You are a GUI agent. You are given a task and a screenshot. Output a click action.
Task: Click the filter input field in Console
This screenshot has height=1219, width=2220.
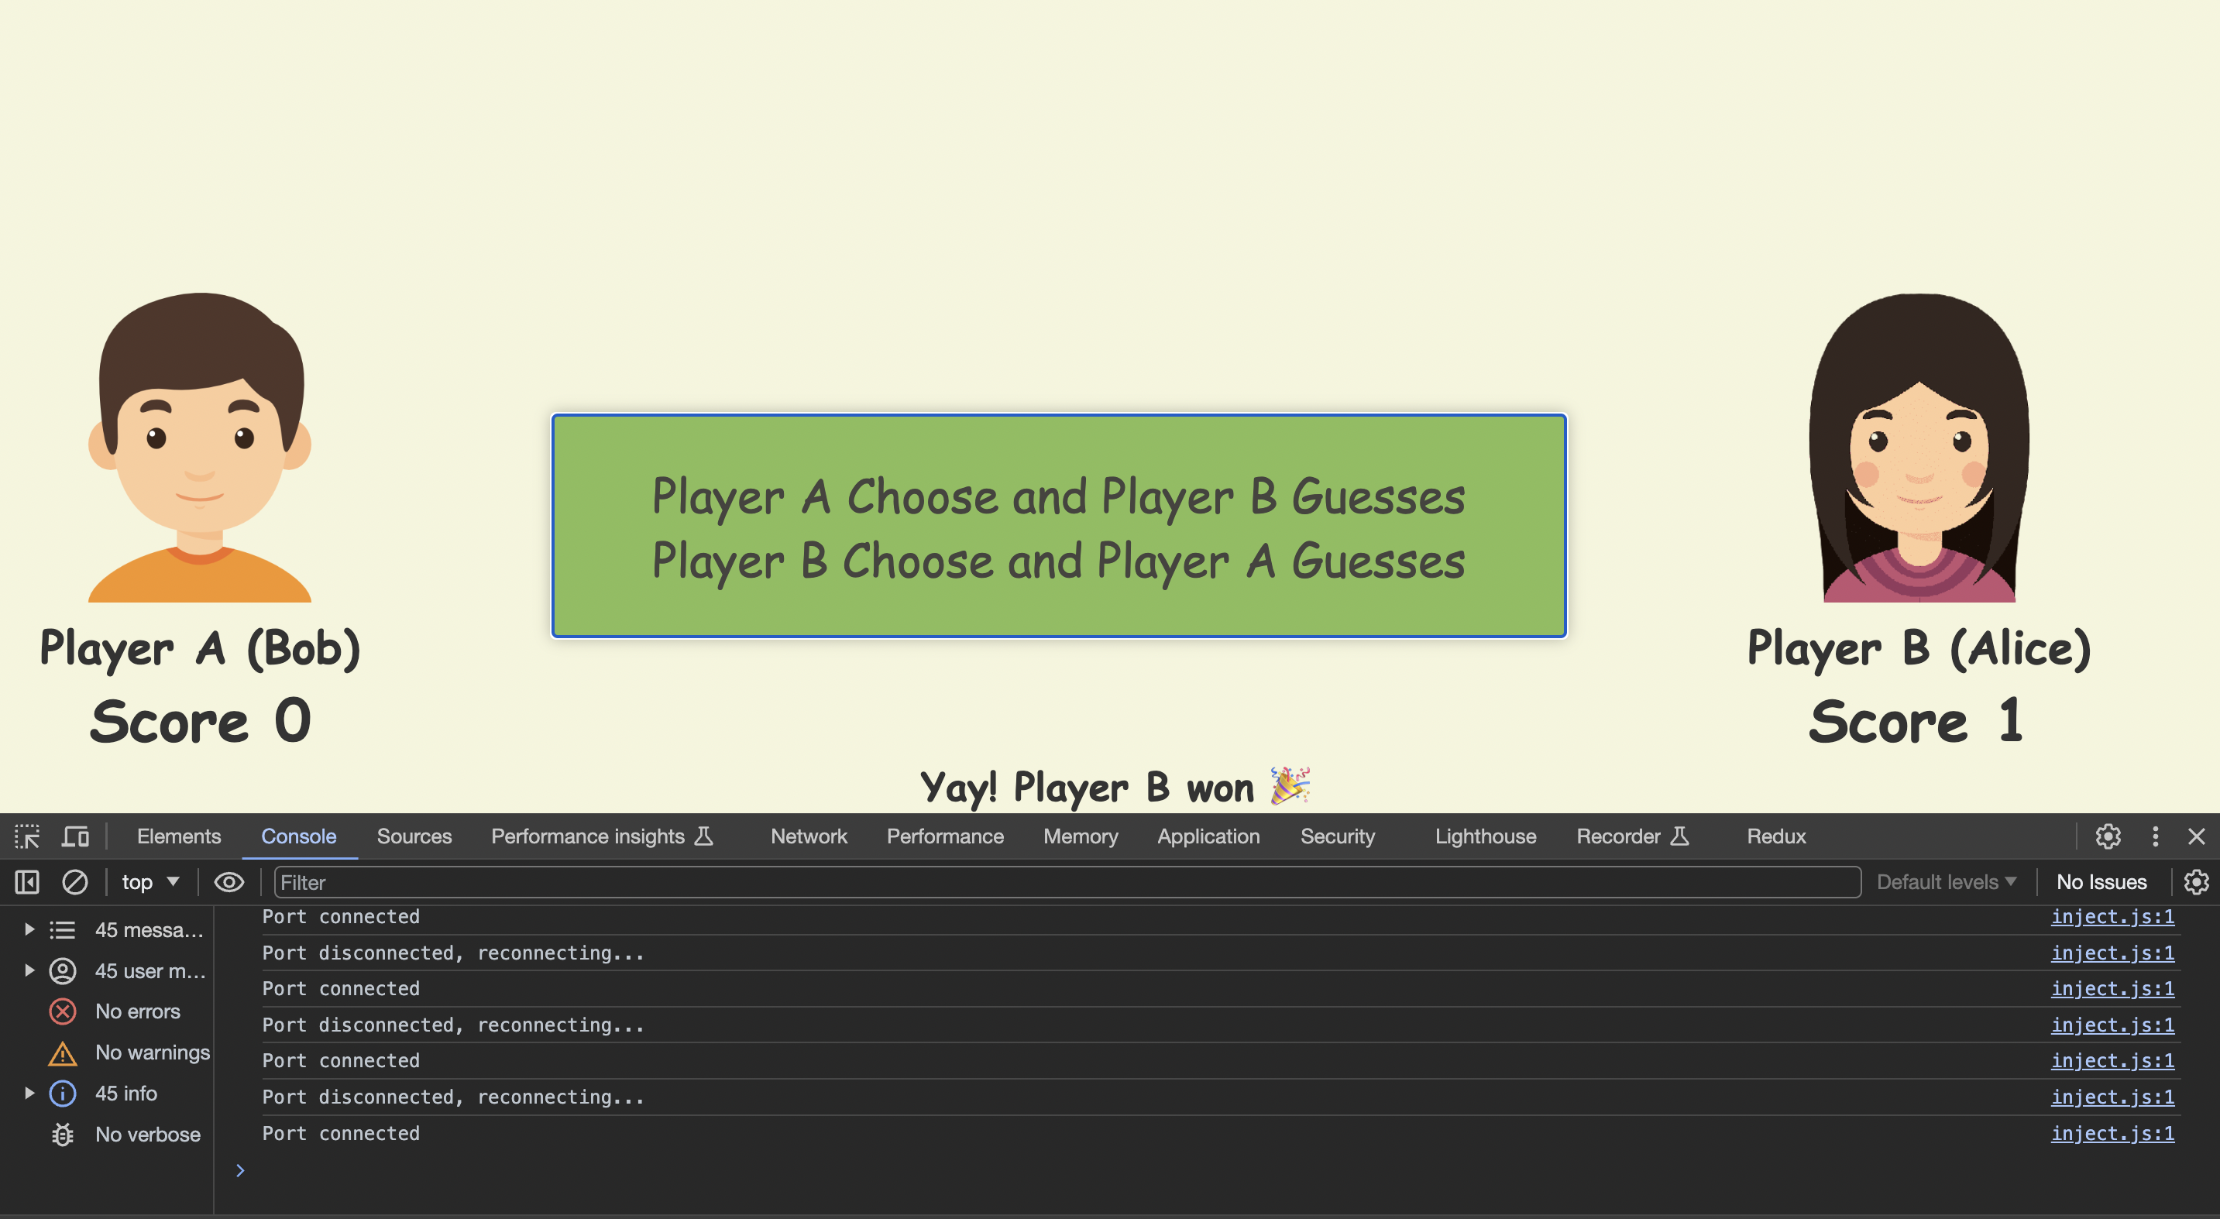pyautogui.click(x=1066, y=881)
